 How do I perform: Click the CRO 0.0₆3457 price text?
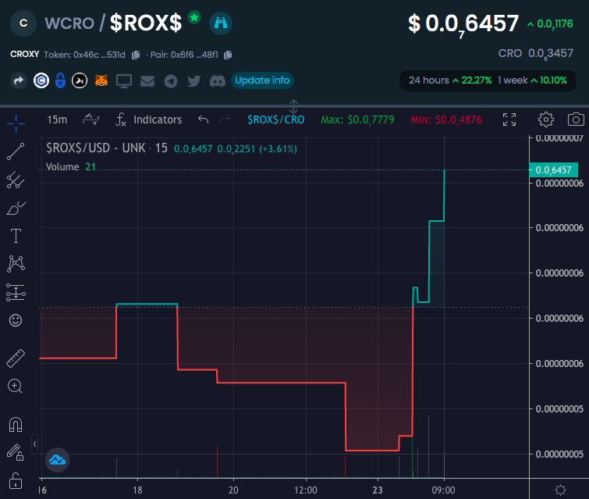[x=536, y=54]
